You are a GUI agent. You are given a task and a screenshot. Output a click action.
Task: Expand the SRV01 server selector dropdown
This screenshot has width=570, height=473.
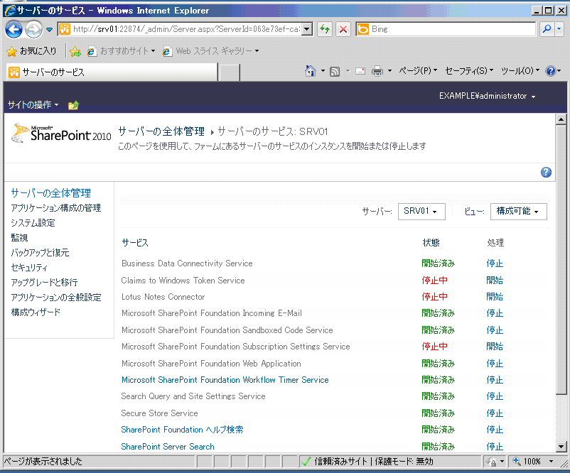(x=421, y=212)
